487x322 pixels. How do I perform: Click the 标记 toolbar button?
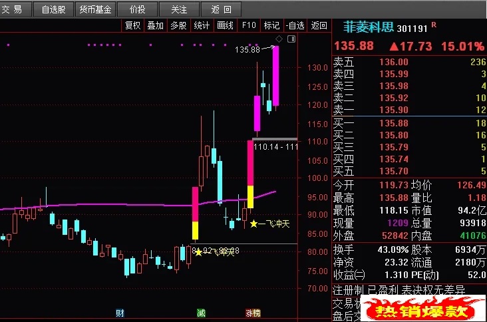coord(271,25)
